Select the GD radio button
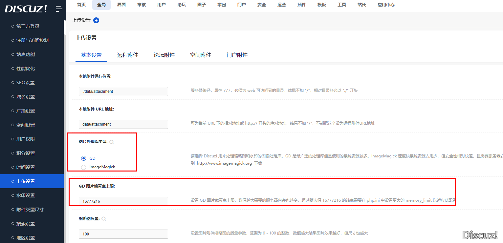 click(83, 158)
